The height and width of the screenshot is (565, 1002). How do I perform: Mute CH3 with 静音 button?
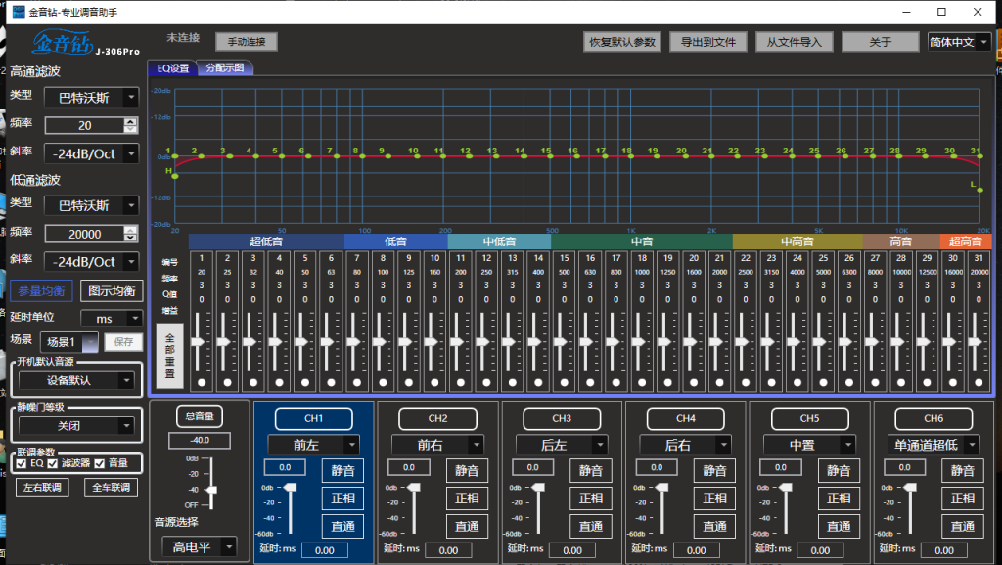[591, 471]
